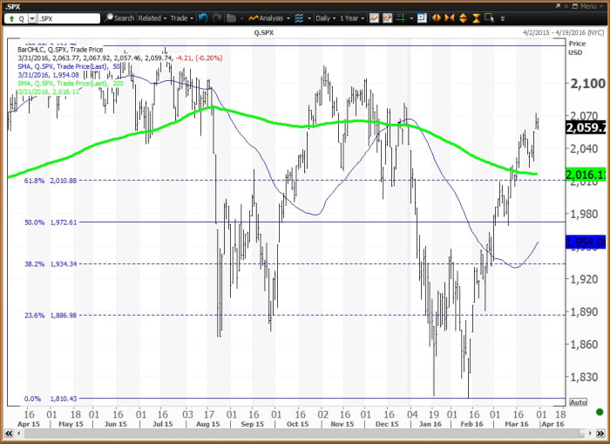Screen dimensions: 610x444
Task: Click the green up-arrow quote icon
Action: (x=11, y=18)
